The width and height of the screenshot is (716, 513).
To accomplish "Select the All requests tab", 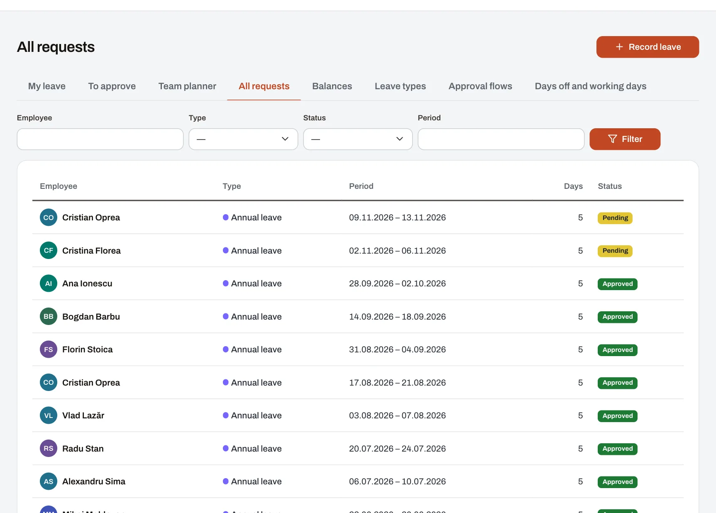I will [x=264, y=86].
